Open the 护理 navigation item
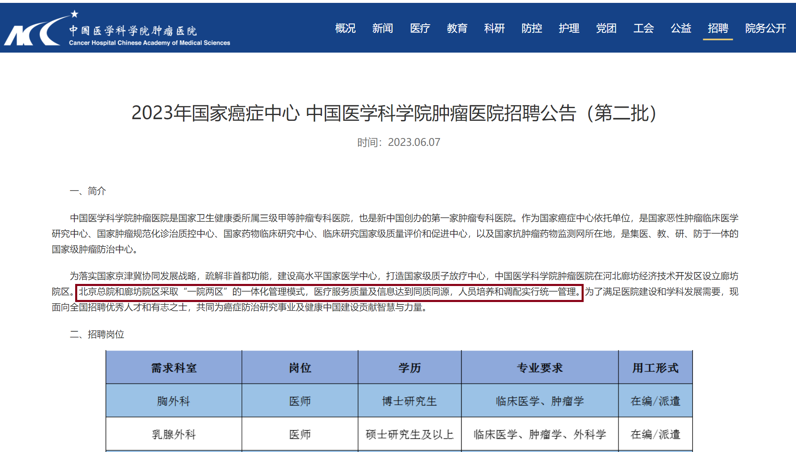 click(569, 28)
